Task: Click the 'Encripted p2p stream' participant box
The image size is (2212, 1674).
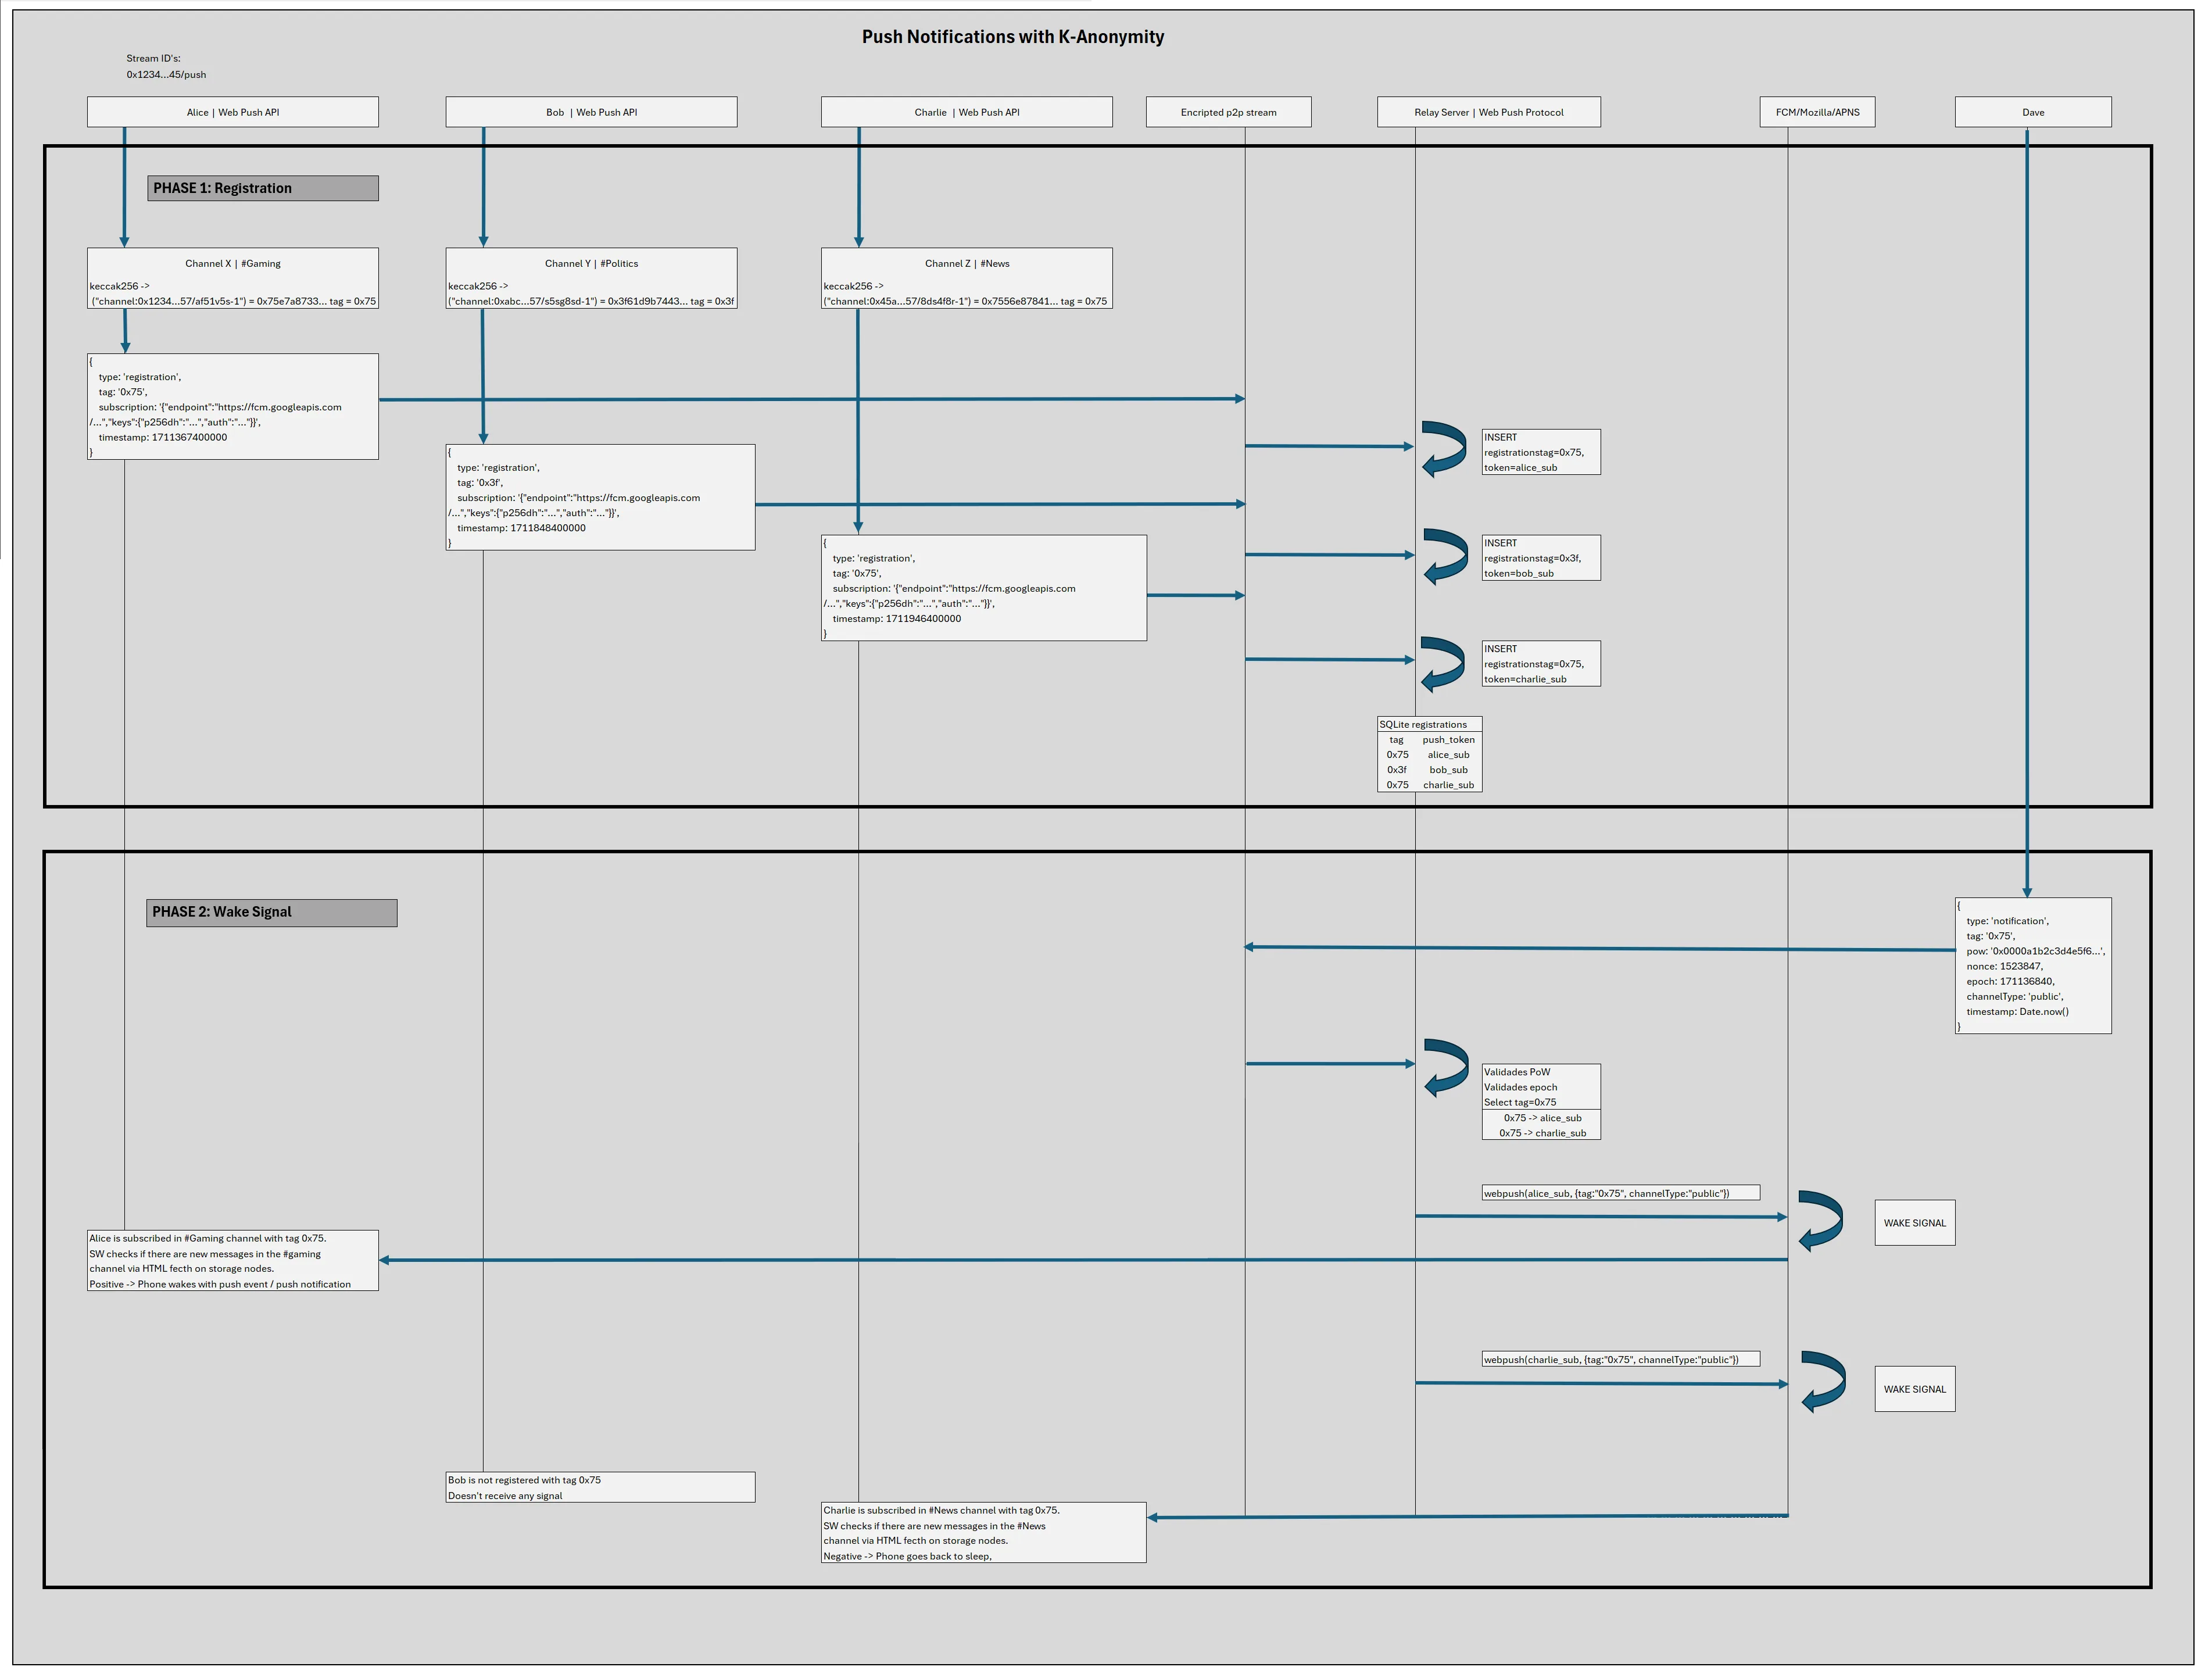Action: click(x=1228, y=112)
